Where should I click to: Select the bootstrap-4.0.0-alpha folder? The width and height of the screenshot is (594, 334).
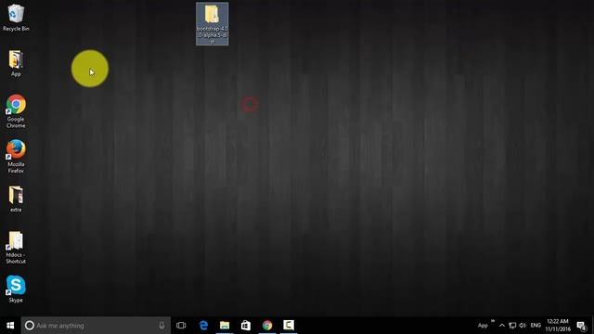213,24
